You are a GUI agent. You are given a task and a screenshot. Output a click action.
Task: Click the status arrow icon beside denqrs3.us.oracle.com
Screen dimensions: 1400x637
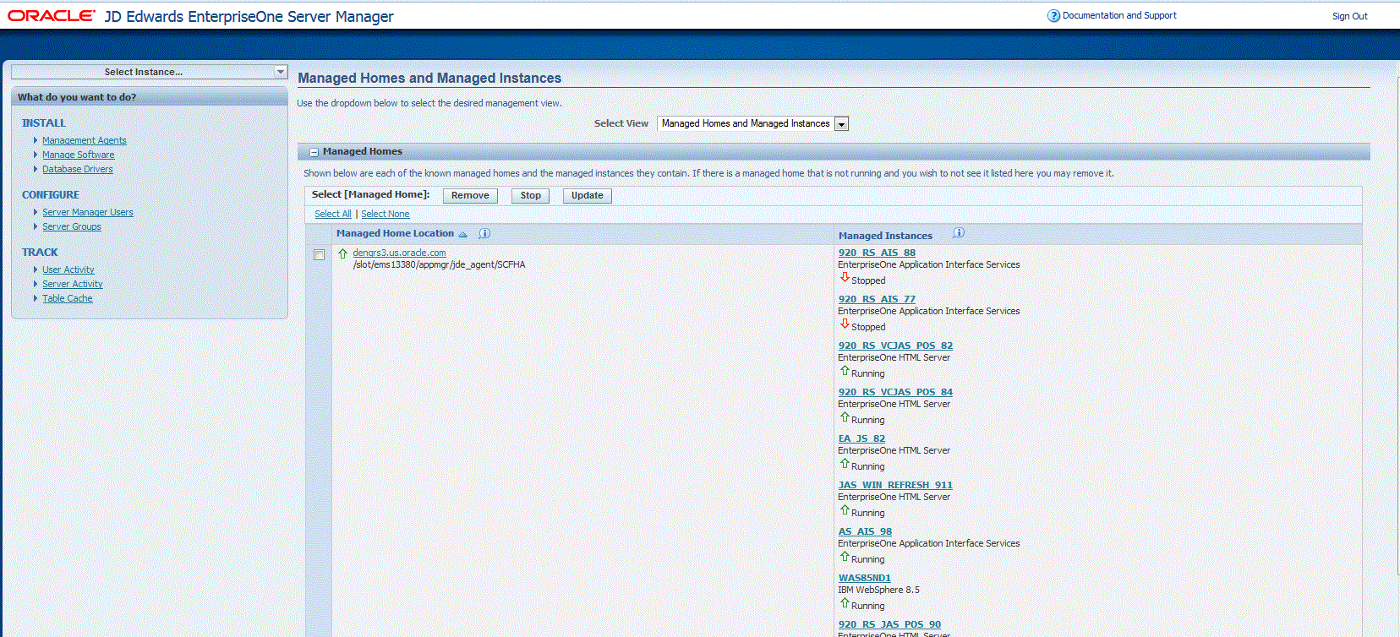(342, 253)
